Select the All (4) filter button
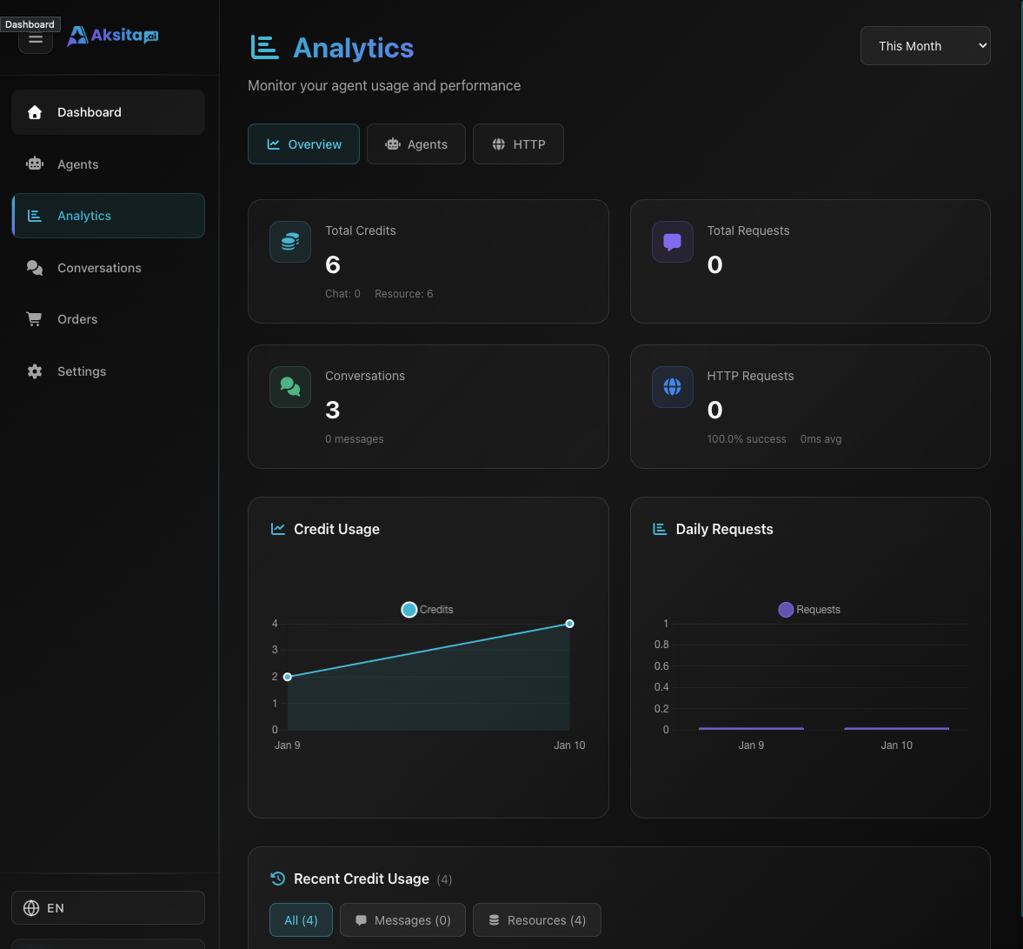1023x949 pixels. pos(301,919)
